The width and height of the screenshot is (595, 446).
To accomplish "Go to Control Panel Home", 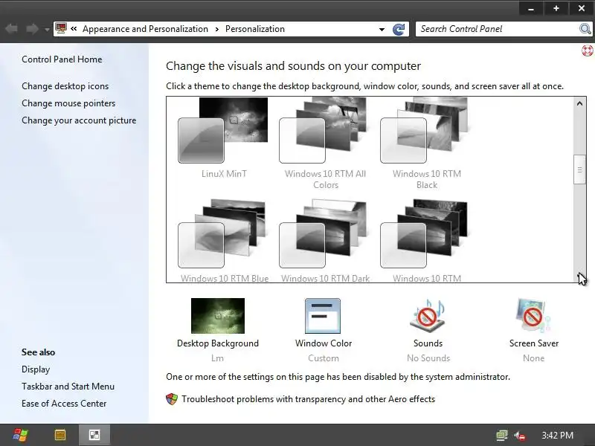I will coord(62,59).
